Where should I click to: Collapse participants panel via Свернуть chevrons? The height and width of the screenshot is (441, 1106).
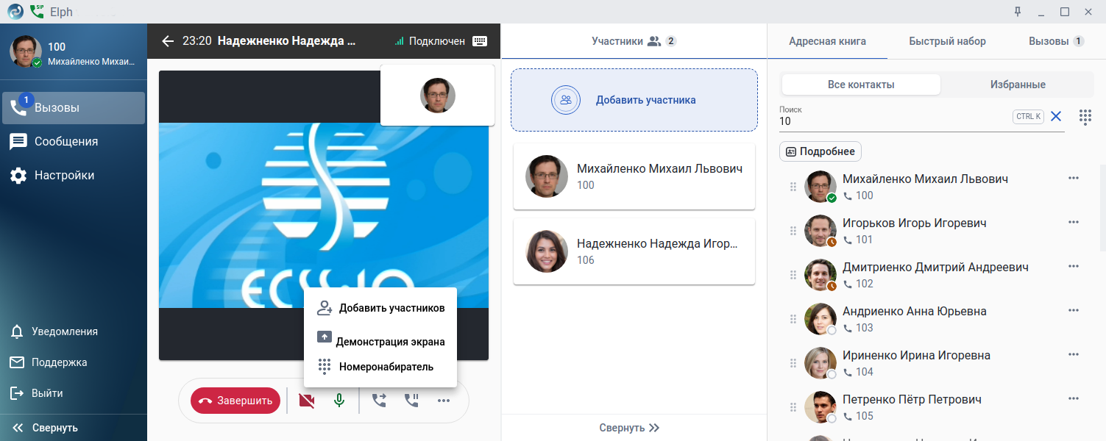630,428
